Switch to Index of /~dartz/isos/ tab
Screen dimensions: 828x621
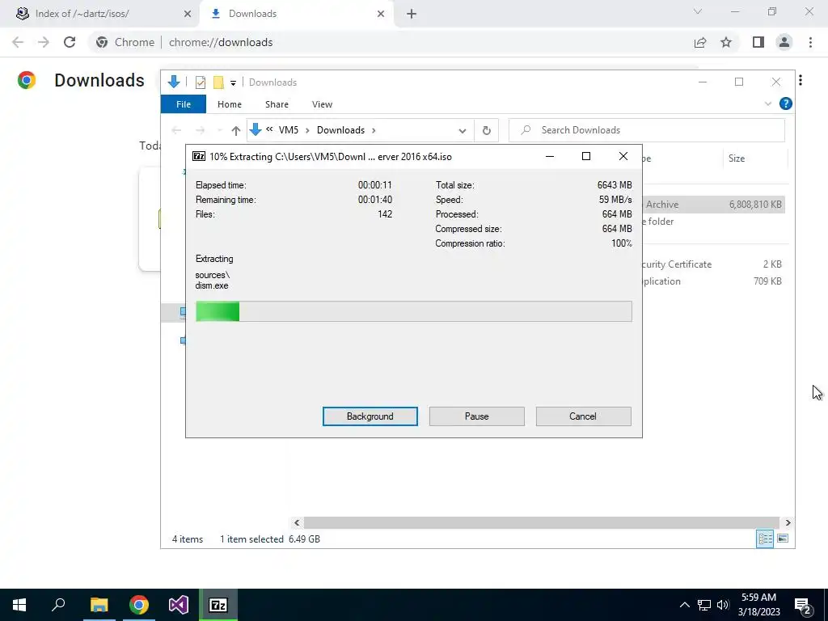(x=100, y=14)
